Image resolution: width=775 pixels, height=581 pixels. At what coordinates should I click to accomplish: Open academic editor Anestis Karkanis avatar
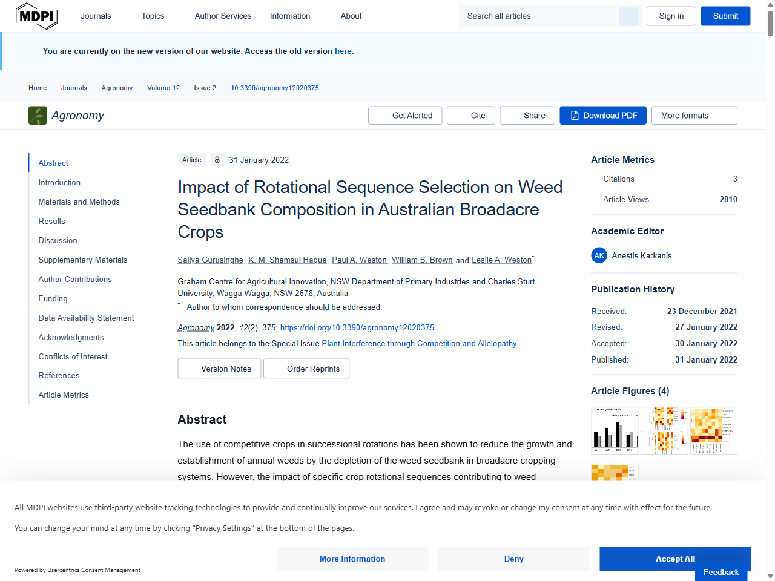pyautogui.click(x=599, y=255)
